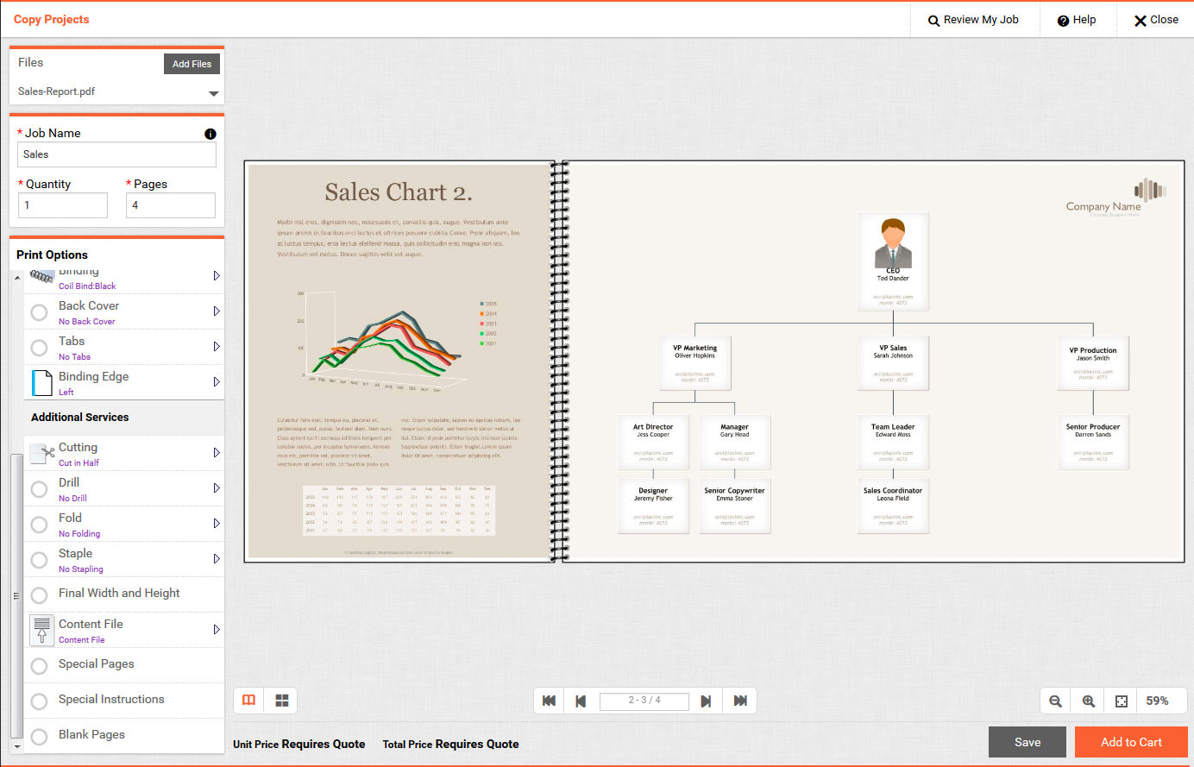The image size is (1194, 767).
Task: Go to the previous page
Action: coord(581,701)
